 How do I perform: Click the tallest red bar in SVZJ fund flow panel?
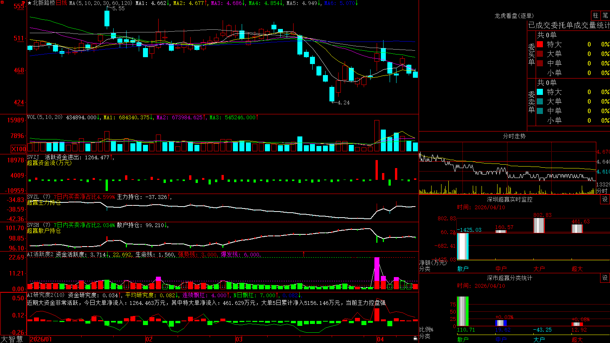tap(377, 170)
